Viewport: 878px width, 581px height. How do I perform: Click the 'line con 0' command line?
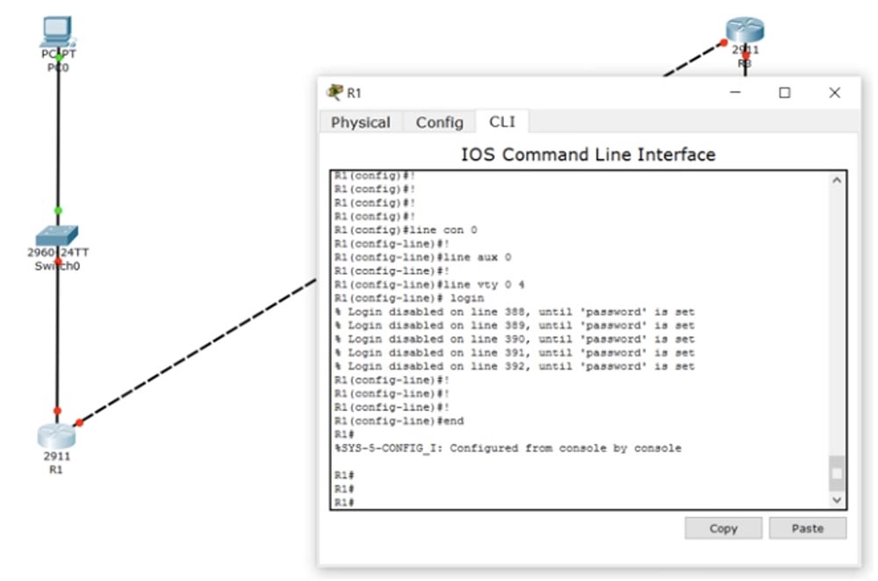(406, 230)
